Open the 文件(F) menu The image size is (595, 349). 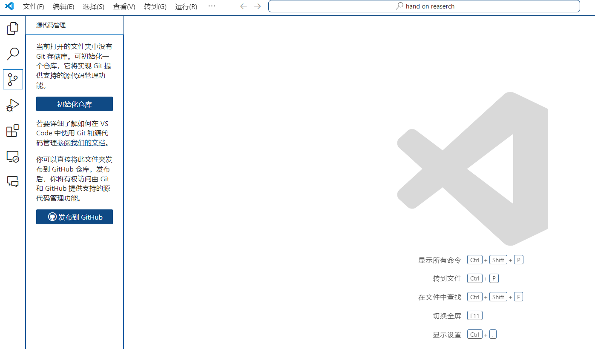[x=33, y=6]
